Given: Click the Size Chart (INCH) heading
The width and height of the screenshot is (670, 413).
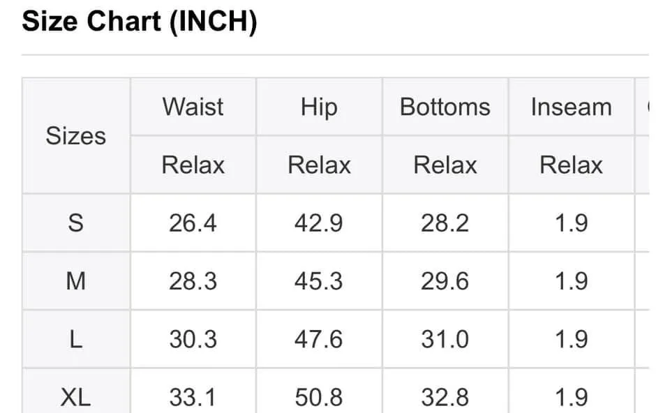Looking at the screenshot, I should coord(140,22).
